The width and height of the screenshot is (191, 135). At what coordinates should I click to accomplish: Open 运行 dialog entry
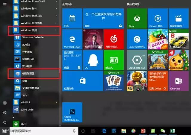(x=36, y=95)
